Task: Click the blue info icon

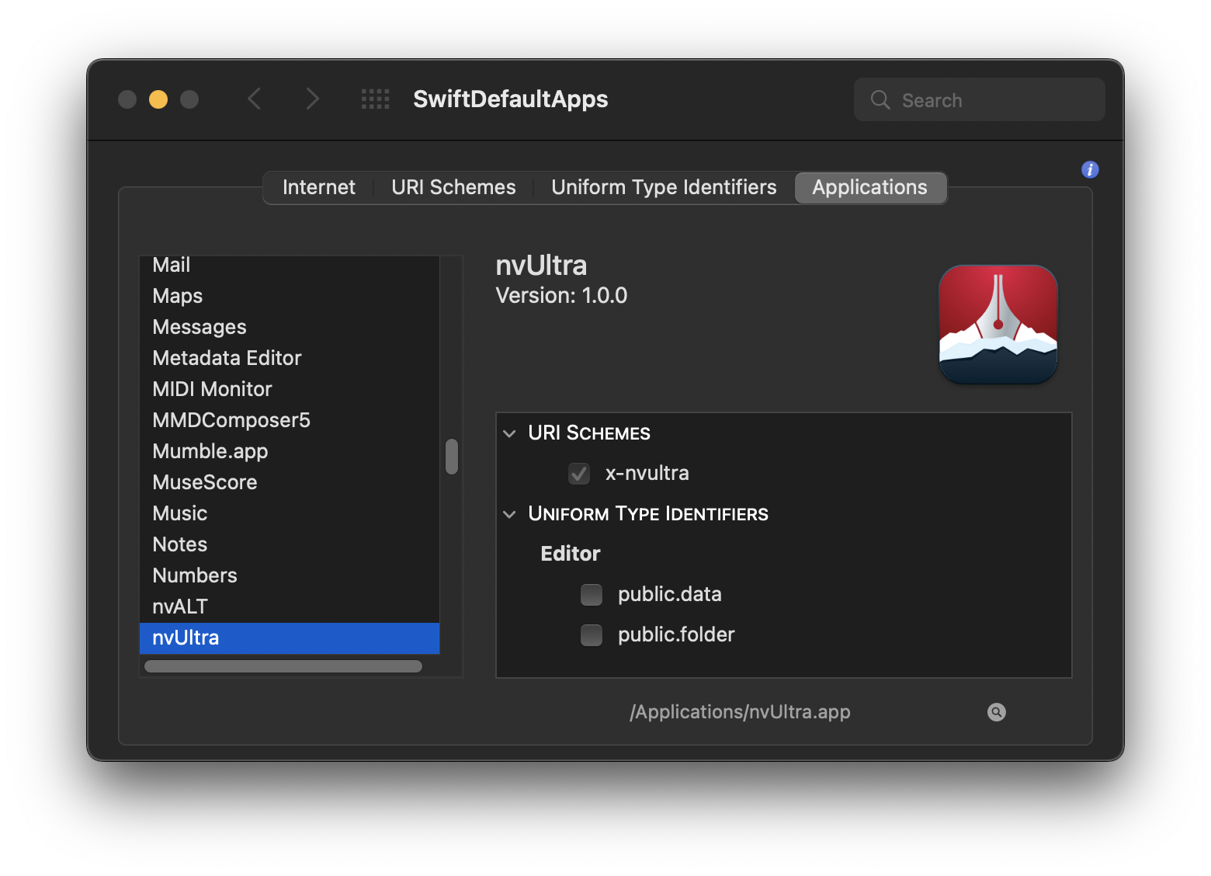Action: (1090, 170)
